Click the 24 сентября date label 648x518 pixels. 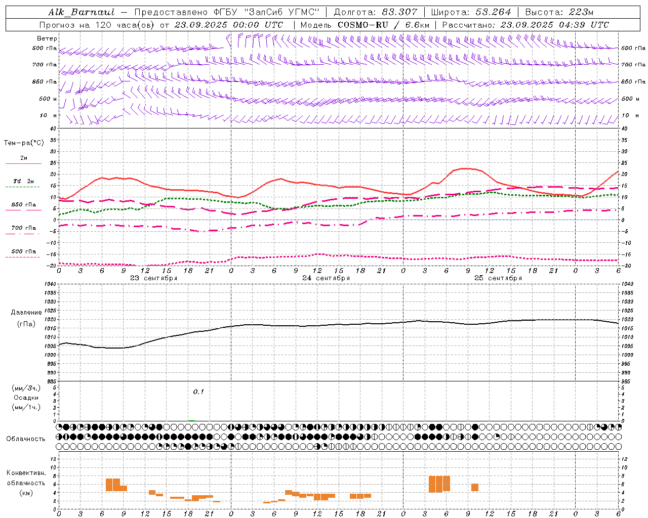point(326,278)
